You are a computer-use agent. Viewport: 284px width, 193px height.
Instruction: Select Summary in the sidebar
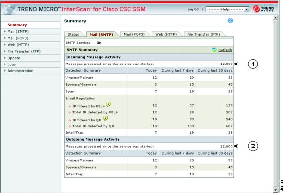[x=17, y=25]
